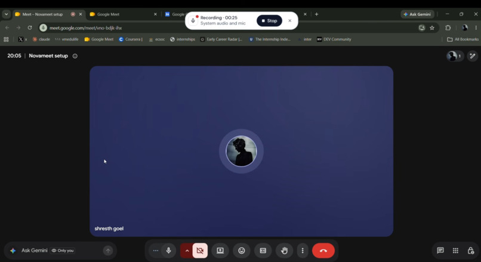
Task: Open the ecsoc bookmark
Action: click(x=157, y=39)
